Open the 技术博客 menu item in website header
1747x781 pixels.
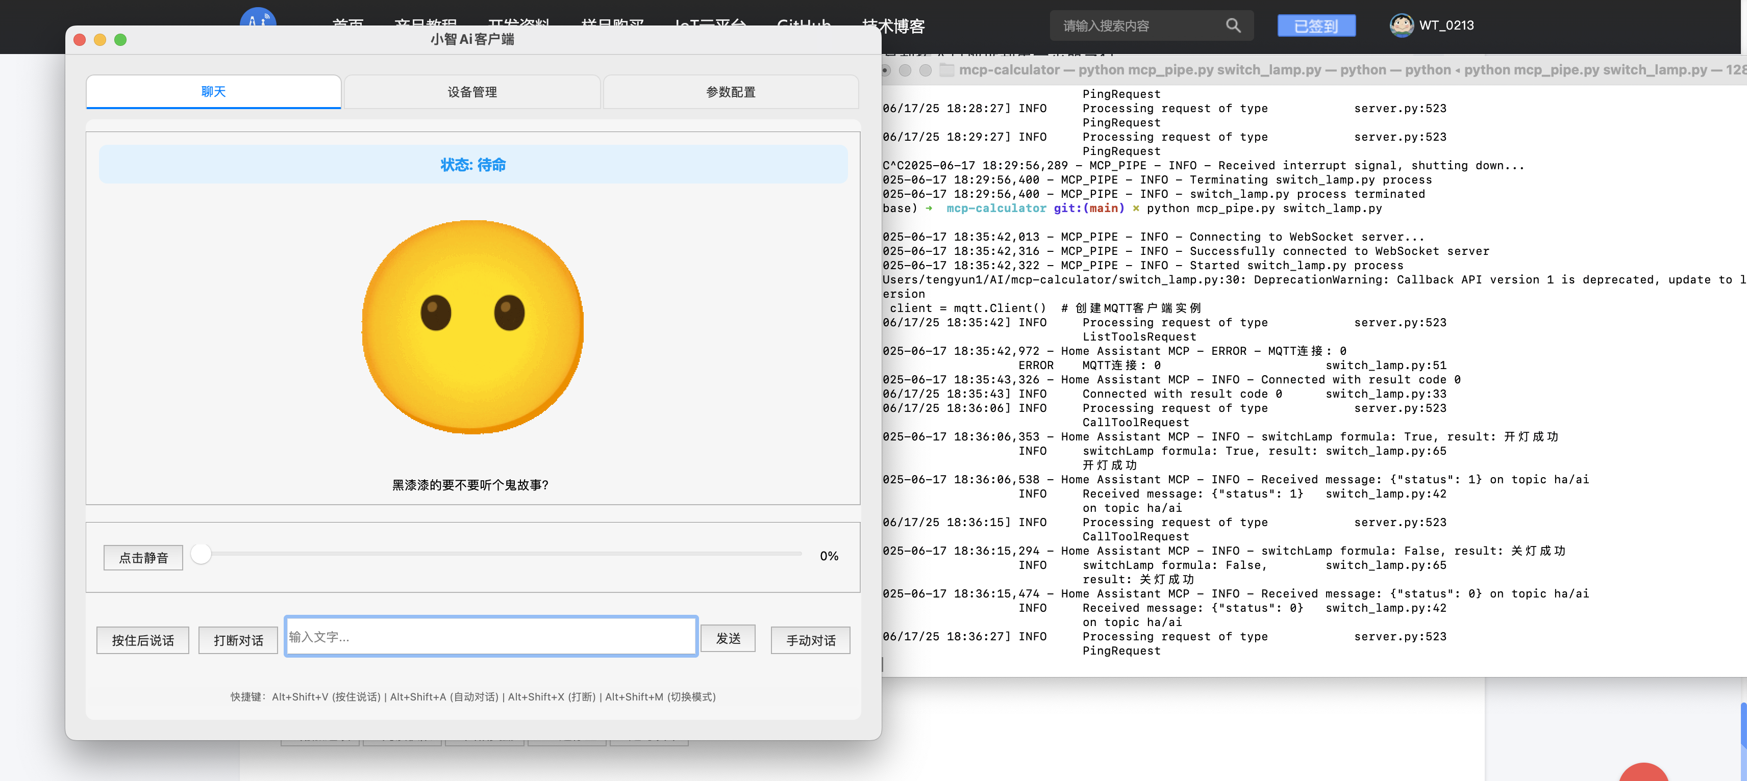point(893,25)
